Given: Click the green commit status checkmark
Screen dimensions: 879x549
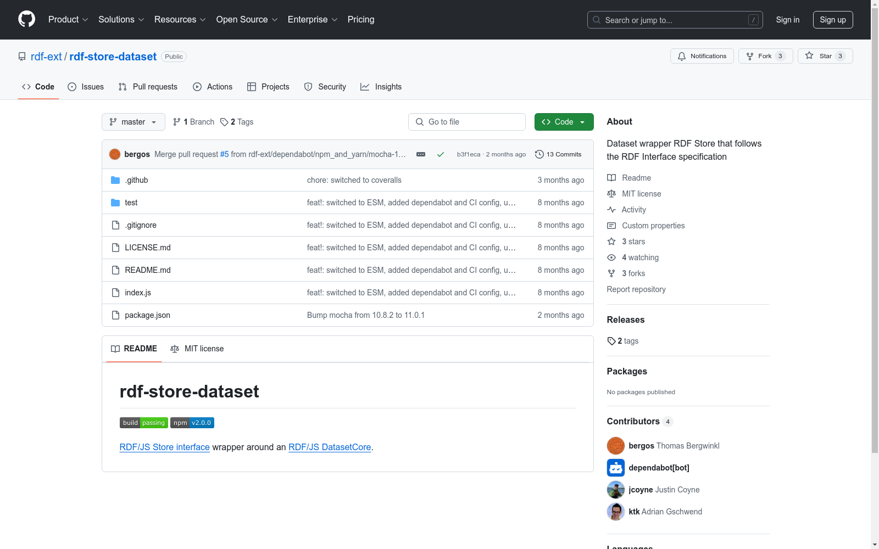Looking at the screenshot, I should (x=441, y=154).
